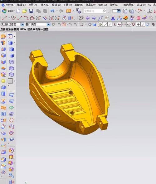Click the Open folder icon
Image resolution: width=156 pixels, height=184 pixels.
tap(24, 11)
